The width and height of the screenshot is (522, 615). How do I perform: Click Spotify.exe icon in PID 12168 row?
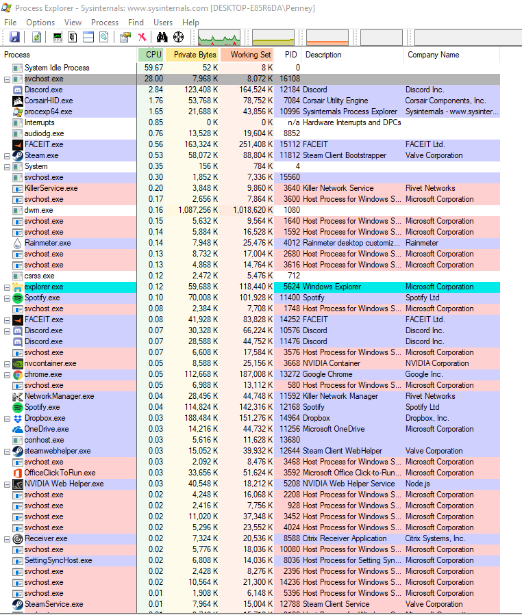coord(18,408)
